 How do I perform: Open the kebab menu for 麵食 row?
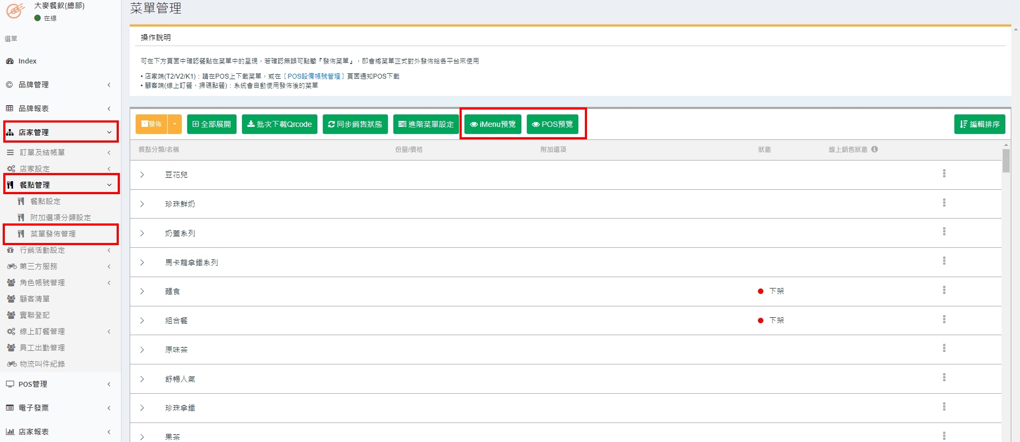click(x=944, y=290)
